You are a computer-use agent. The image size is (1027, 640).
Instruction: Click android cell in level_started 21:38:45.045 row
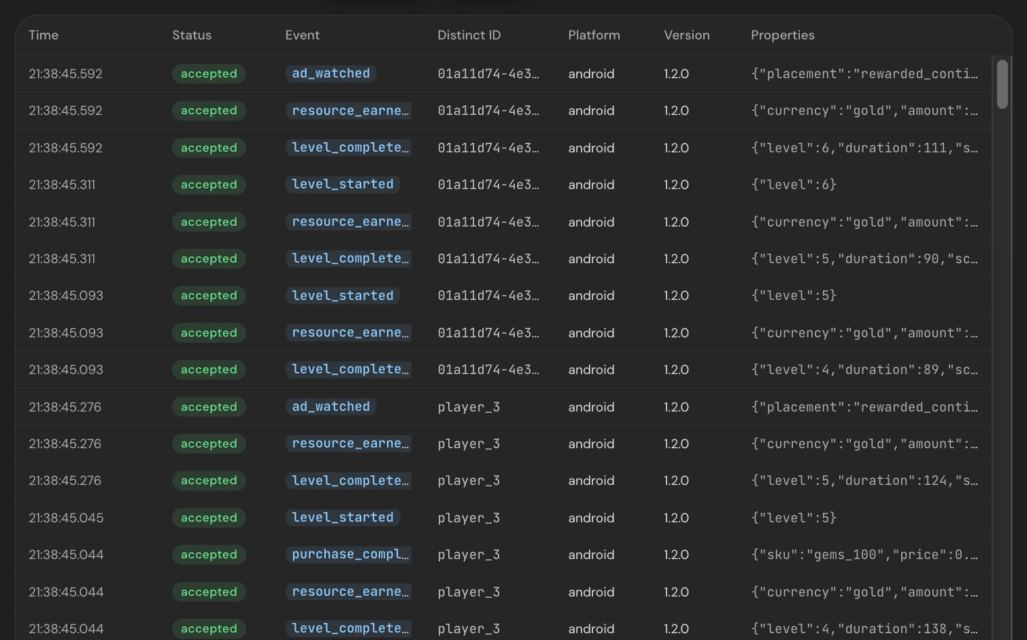591,518
